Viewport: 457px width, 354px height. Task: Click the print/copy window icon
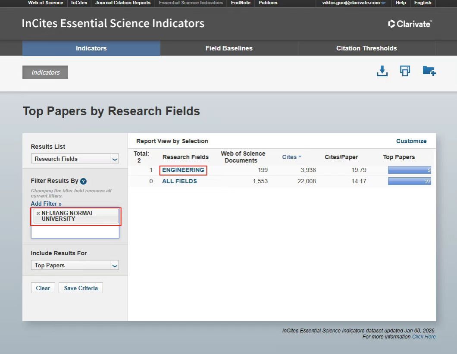coord(405,71)
